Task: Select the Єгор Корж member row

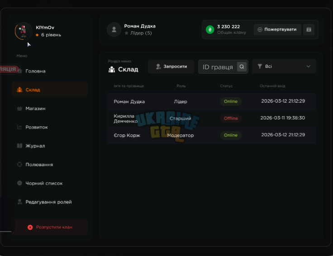Action: [211, 135]
